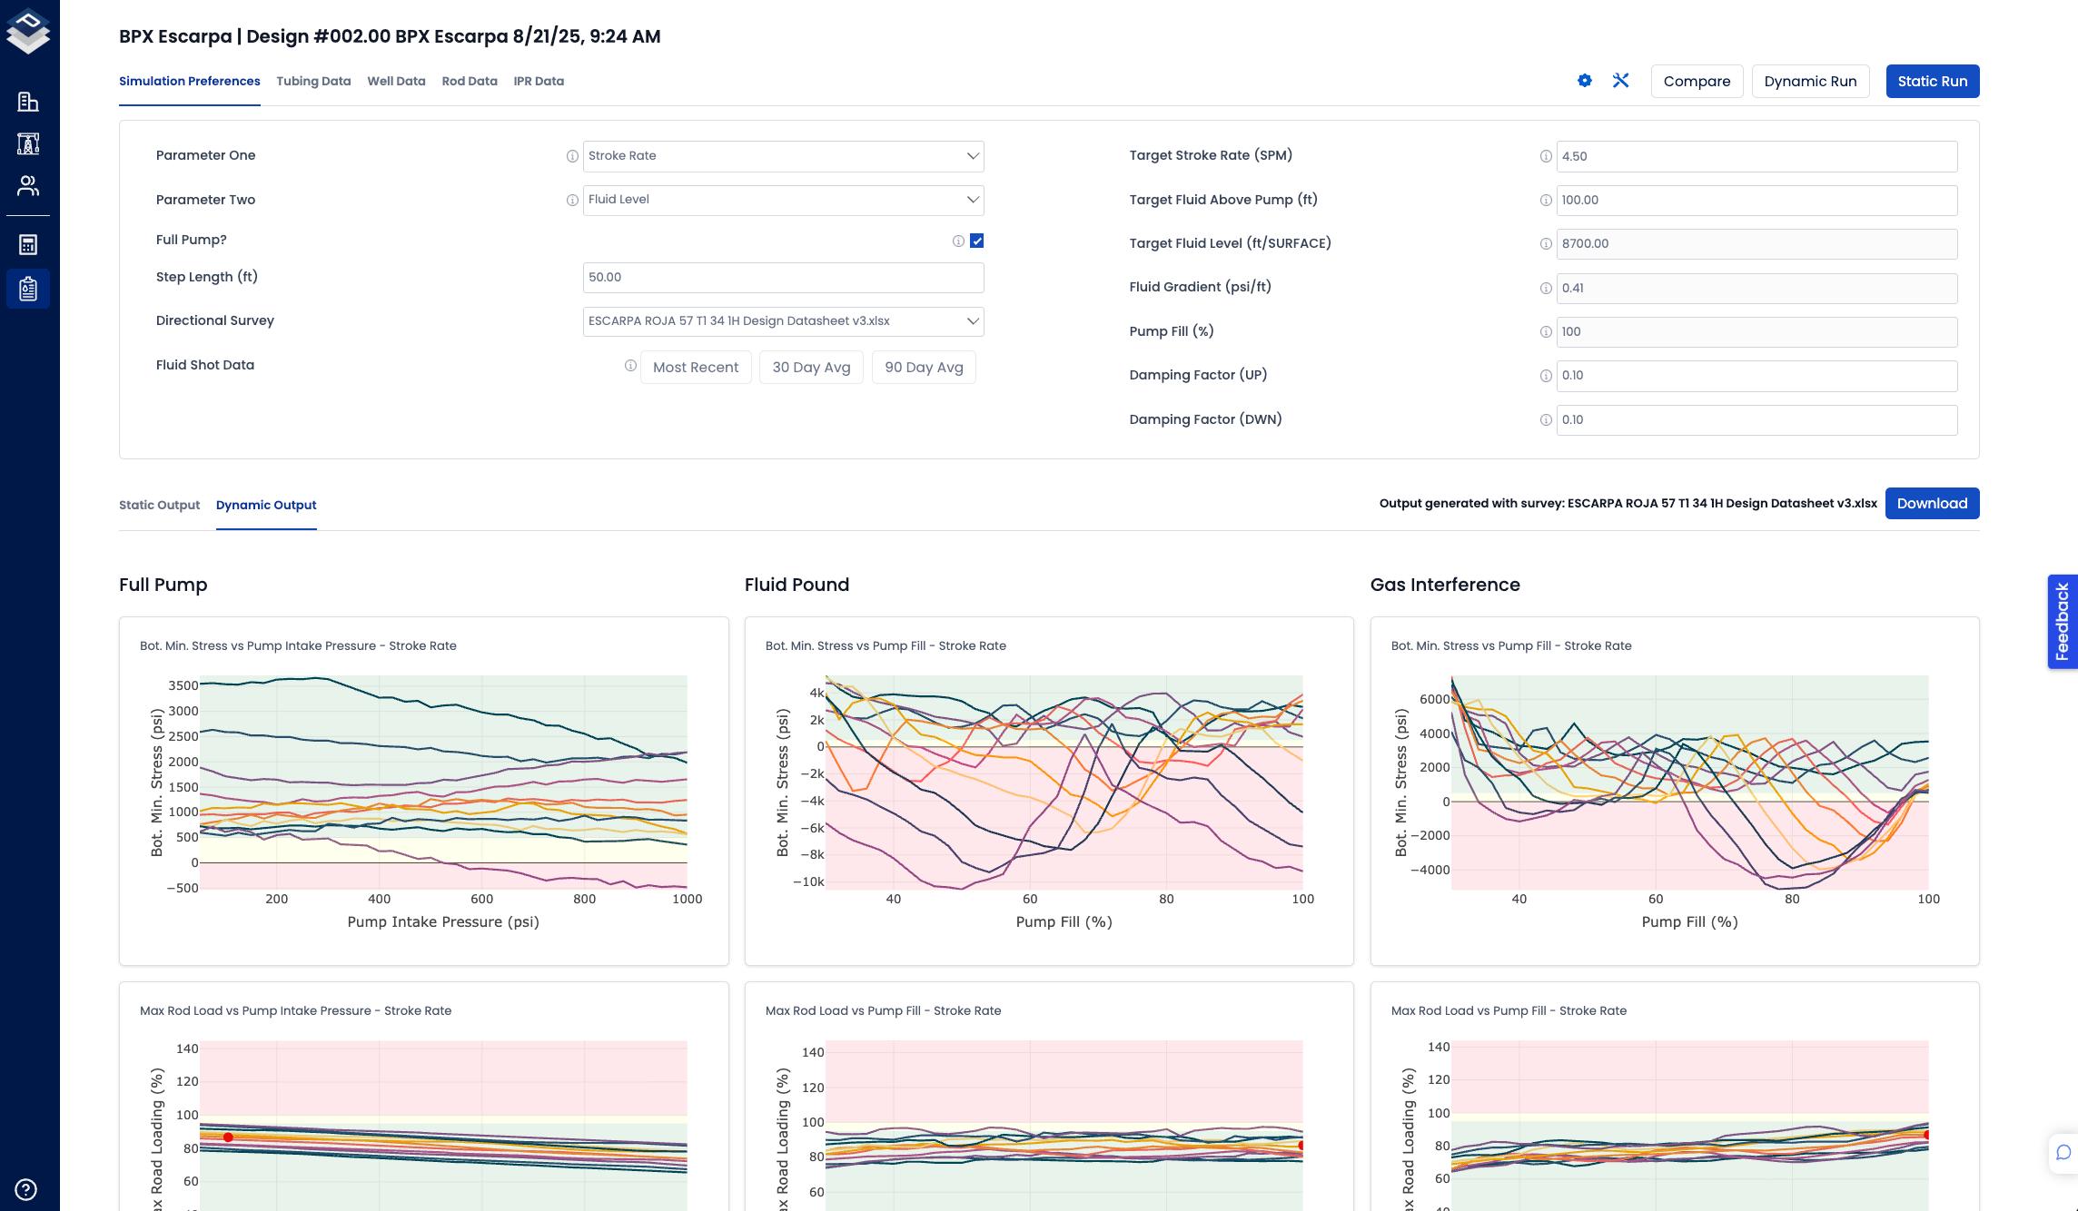The image size is (2078, 1211).
Task: Open the users section from the sidebar
Action: tap(28, 185)
